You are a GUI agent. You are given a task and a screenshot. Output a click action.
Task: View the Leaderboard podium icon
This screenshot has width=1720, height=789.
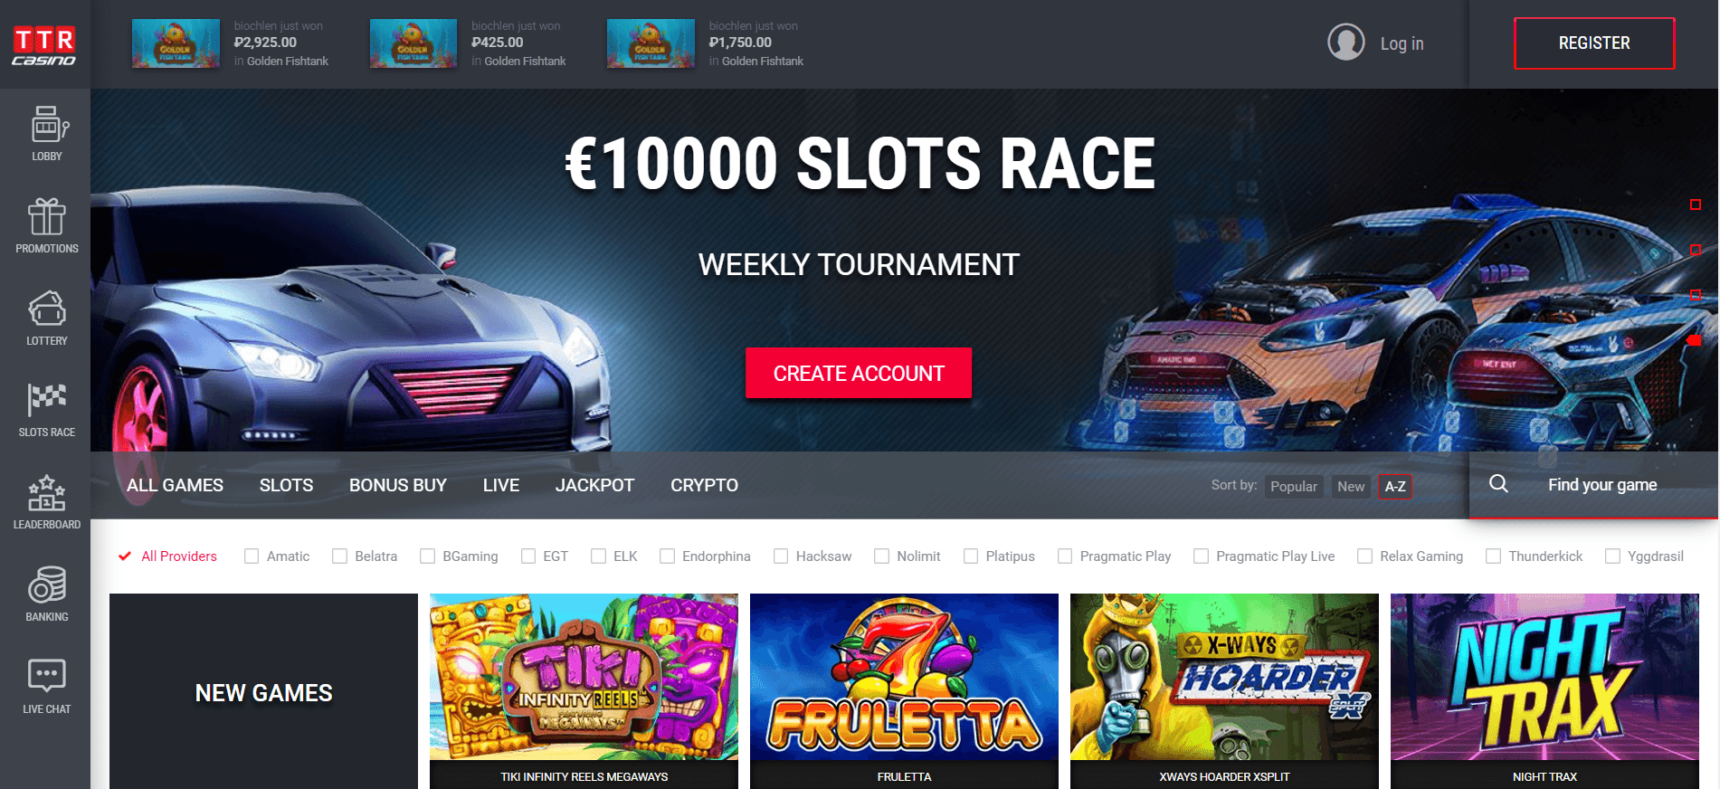coord(47,492)
